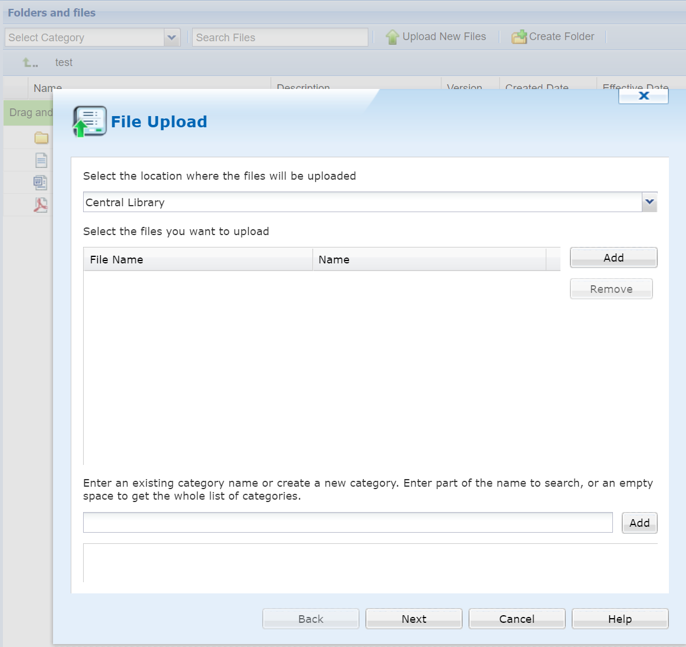Click Upload New Files link
This screenshot has width=686, height=647.
click(x=444, y=37)
